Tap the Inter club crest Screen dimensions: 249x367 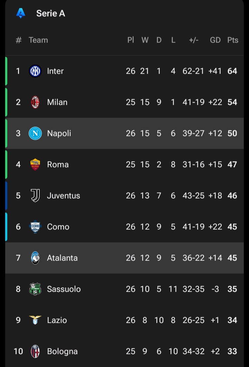(x=35, y=71)
